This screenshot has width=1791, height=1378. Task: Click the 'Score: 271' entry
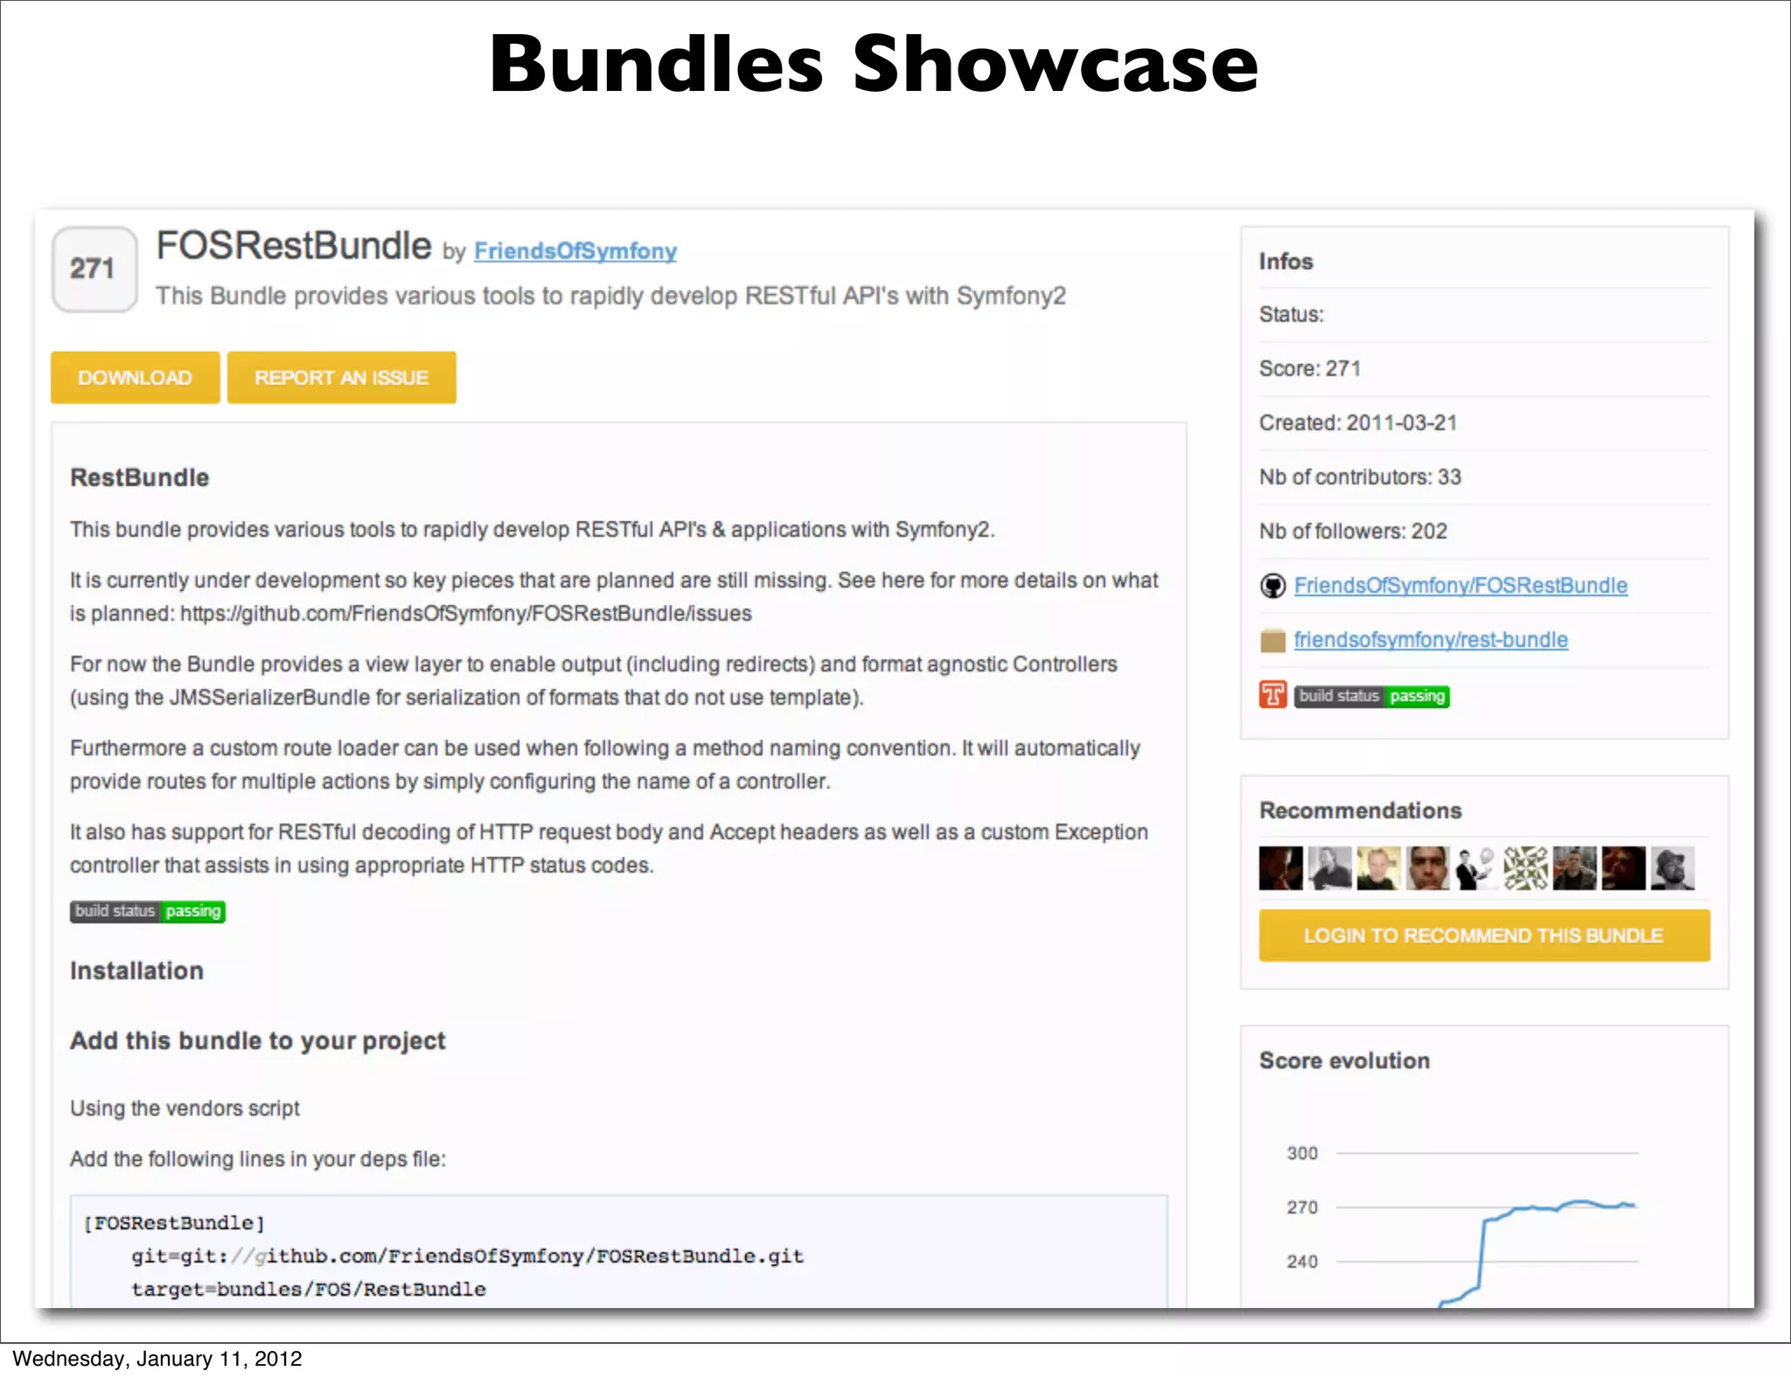click(x=1310, y=369)
